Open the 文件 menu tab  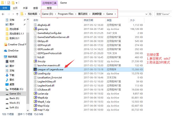coord(5,8)
